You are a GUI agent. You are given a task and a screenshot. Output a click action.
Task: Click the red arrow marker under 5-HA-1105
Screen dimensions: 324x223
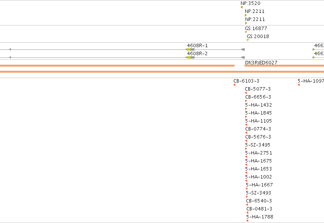(246, 125)
